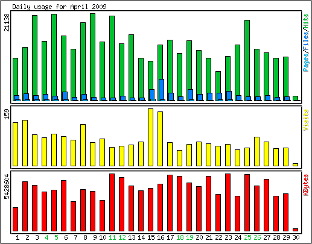312x244 pixels.
Task: Click the "Daily usage for April 2009" title
Action: click(x=59, y=7)
